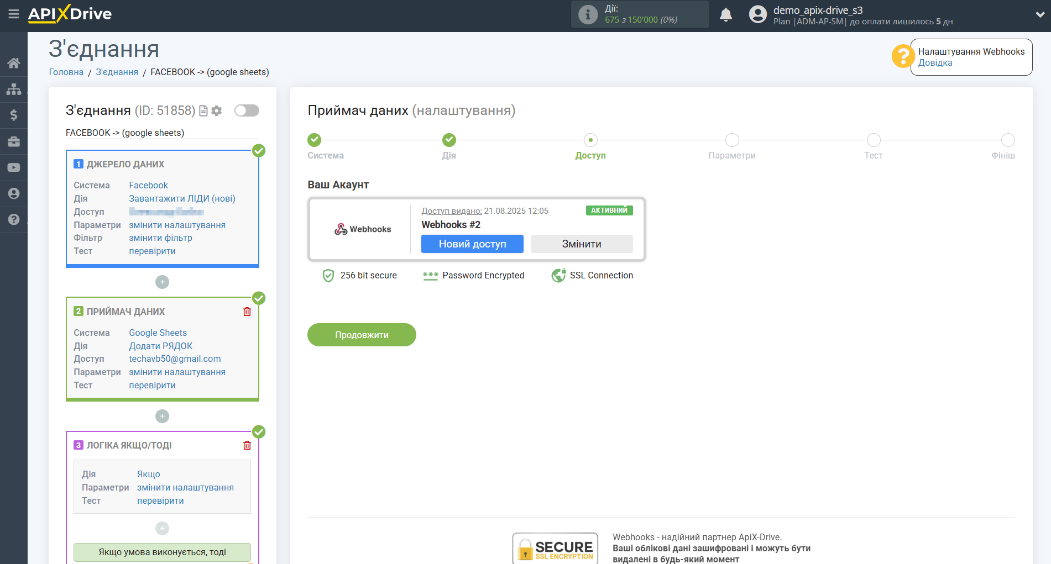Image resolution: width=1051 pixels, height=564 pixels.
Task: Open techavb50@gmail.com access link
Action: pos(175,359)
